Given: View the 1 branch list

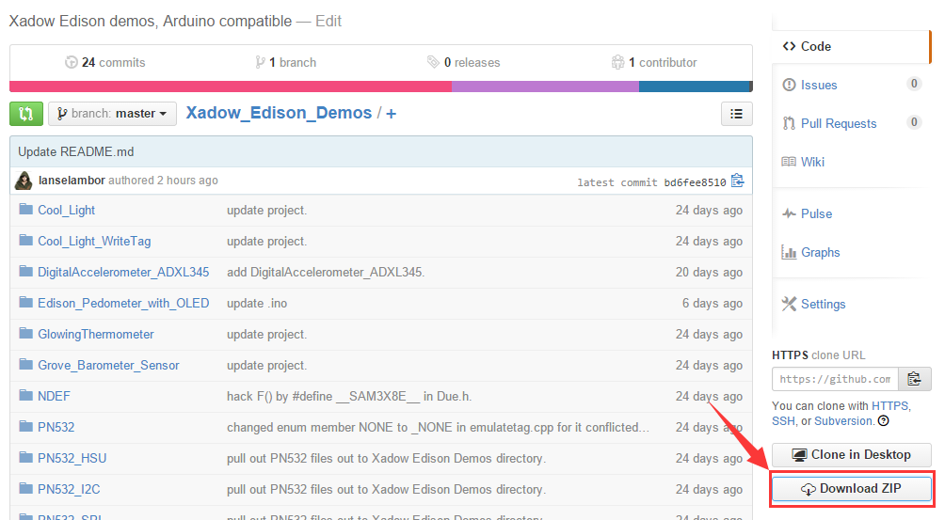Looking at the screenshot, I should pyautogui.click(x=286, y=63).
